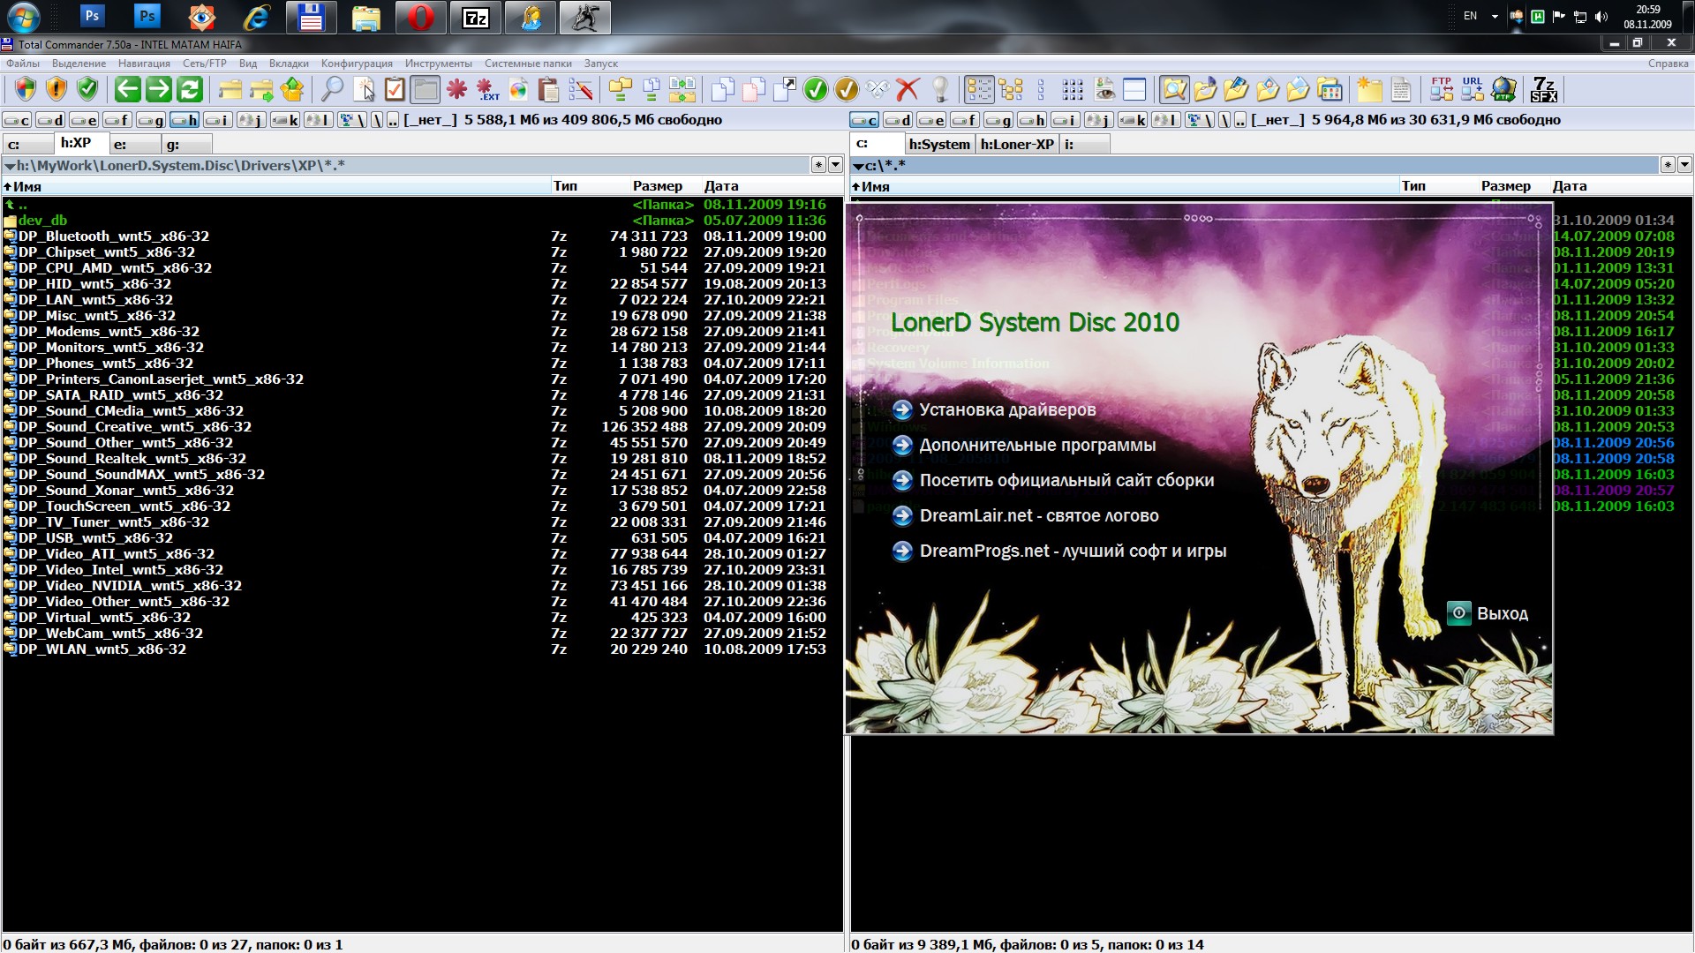Viewport: 1695px width, 953px height.
Task: Open the FTP connect toolbar icon
Action: [x=1441, y=89]
